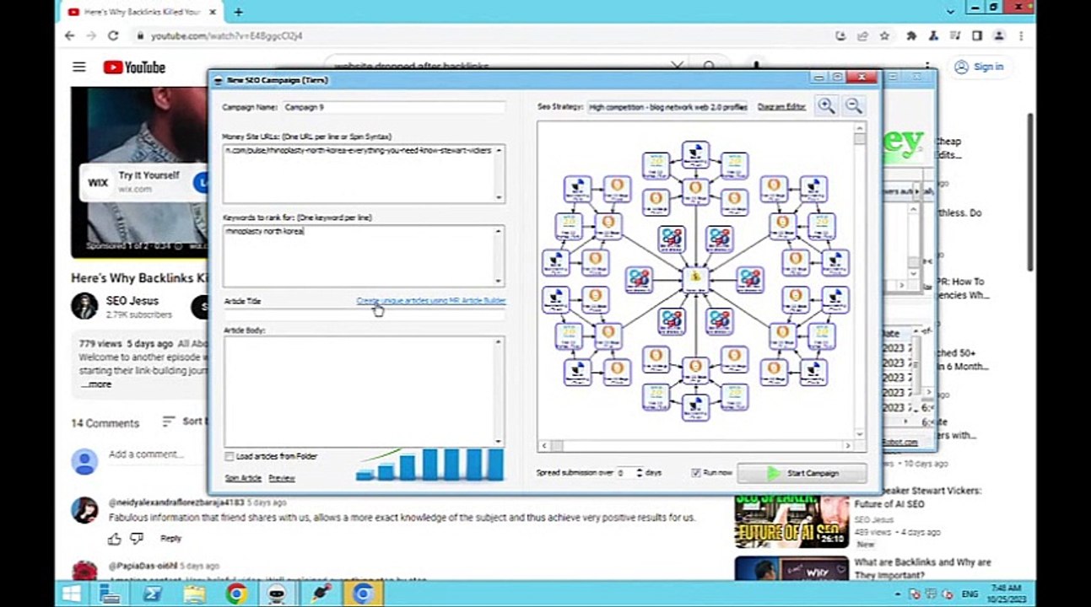1091x607 pixels.
Task: Clear the YouTube search box
Action: pyautogui.click(x=677, y=66)
